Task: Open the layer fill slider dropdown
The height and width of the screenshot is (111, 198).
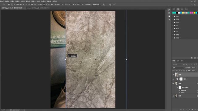Action: pyautogui.click(x=196, y=71)
